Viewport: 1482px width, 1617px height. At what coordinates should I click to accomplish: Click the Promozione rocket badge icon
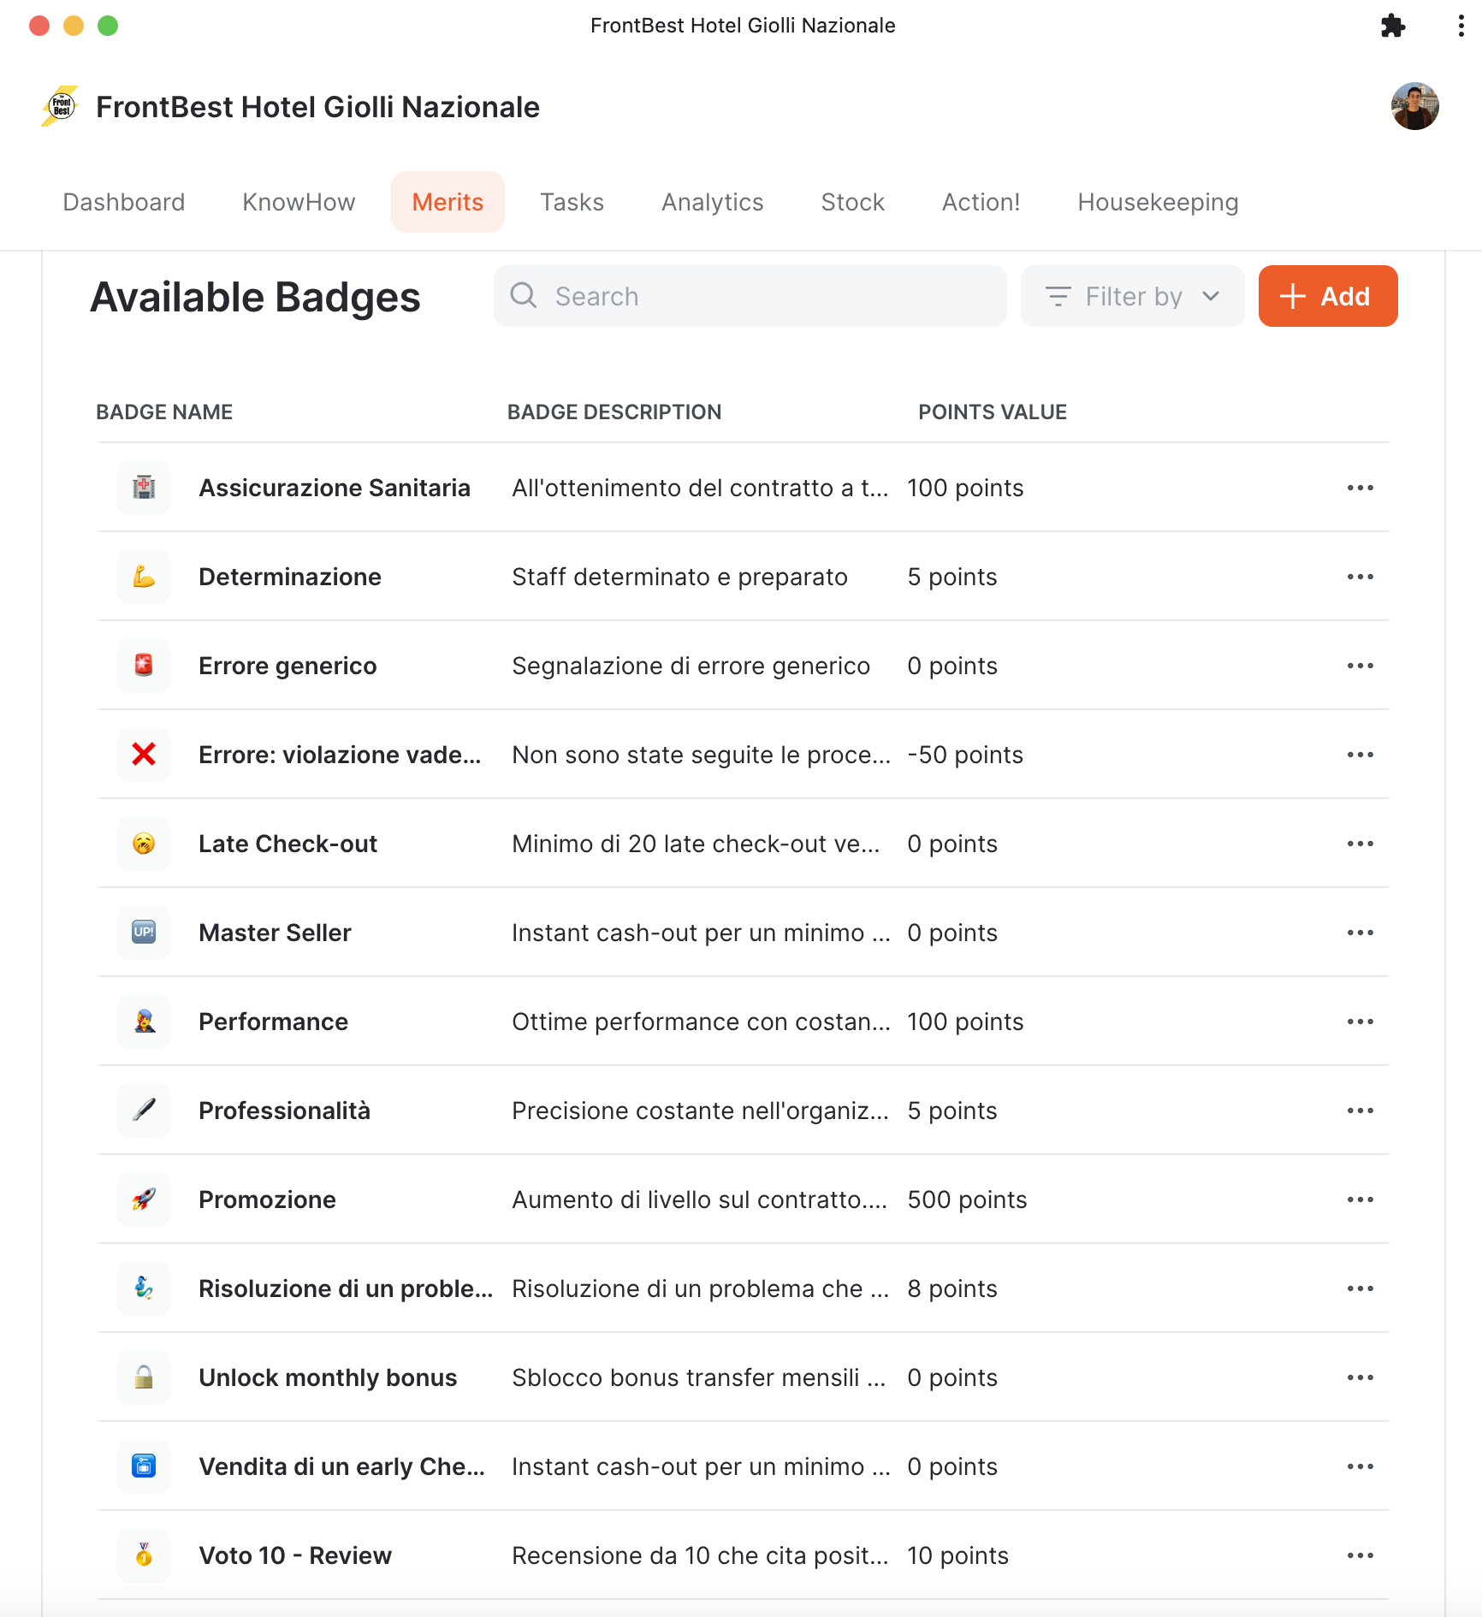(144, 1199)
